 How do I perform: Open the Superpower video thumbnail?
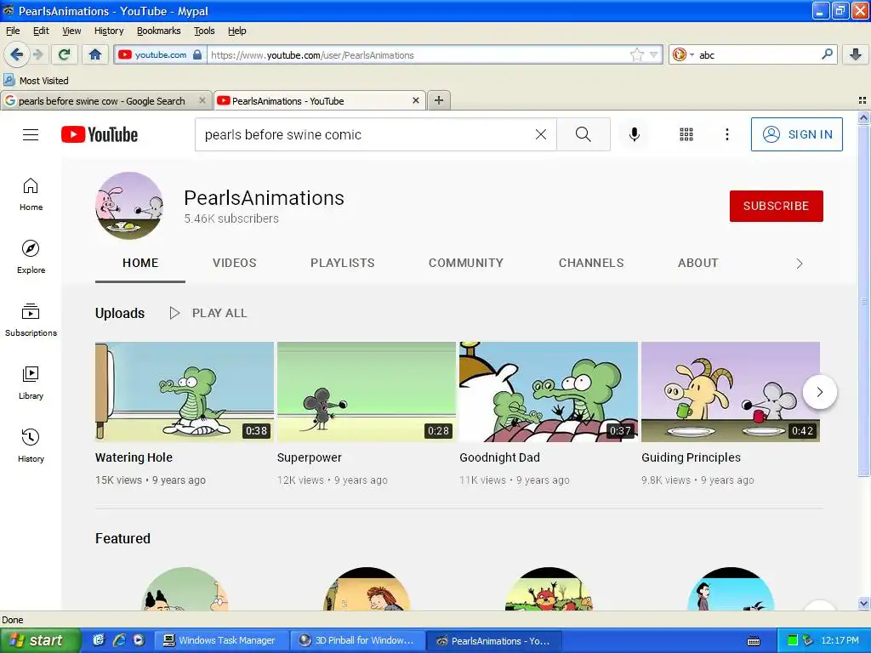366,391
